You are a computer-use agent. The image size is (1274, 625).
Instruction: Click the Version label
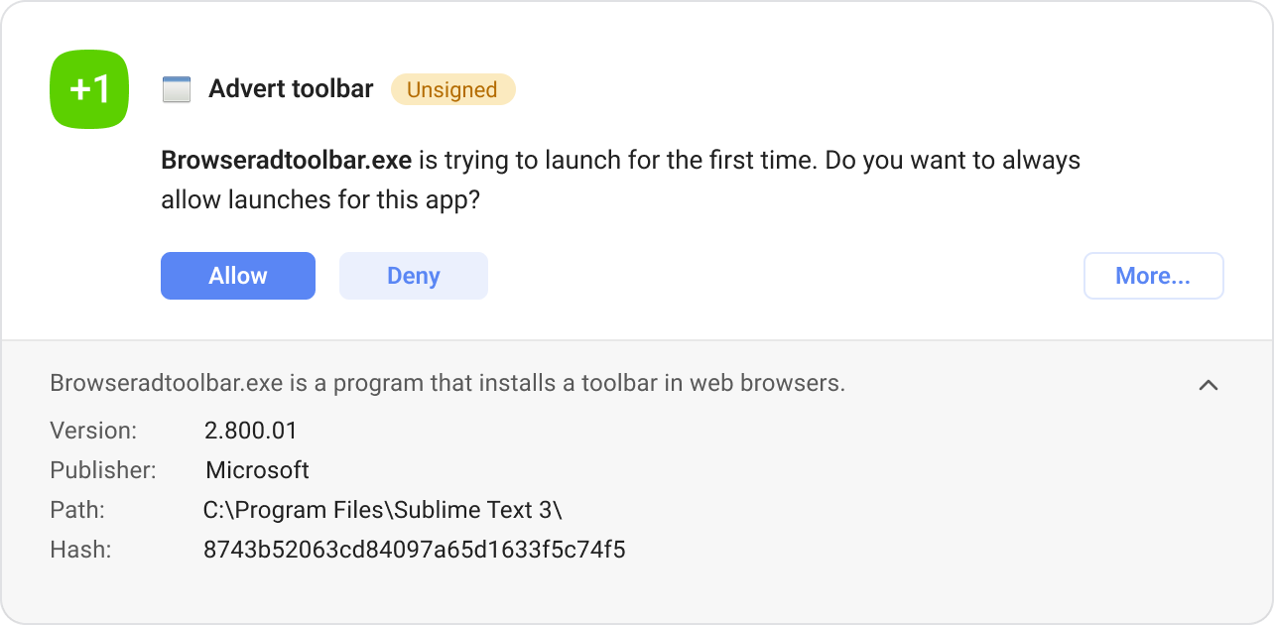tap(93, 431)
